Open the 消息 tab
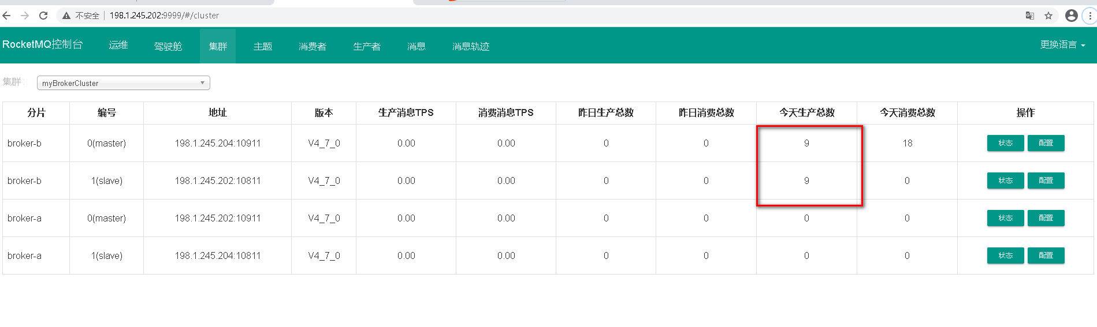 click(417, 46)
